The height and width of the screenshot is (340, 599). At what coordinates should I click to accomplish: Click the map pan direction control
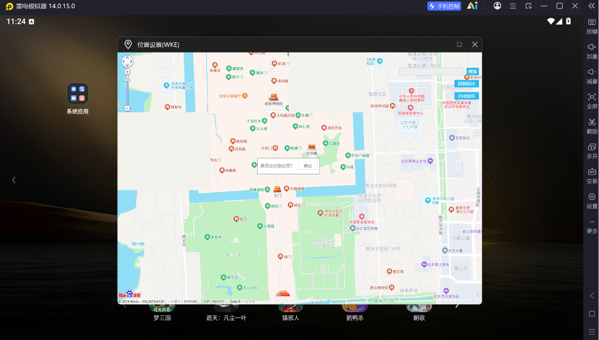point(127,61)
